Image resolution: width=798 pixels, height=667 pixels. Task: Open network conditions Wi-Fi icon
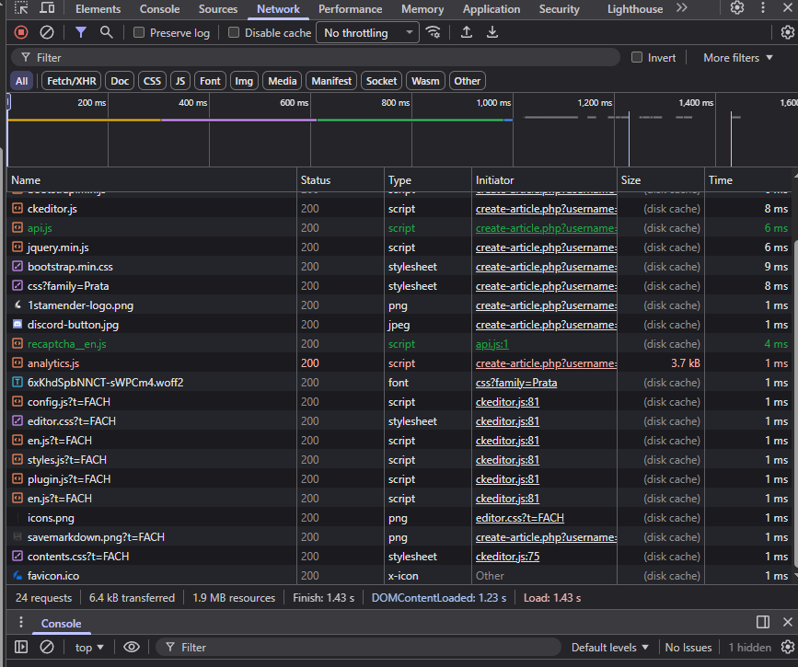pos(434,32)
